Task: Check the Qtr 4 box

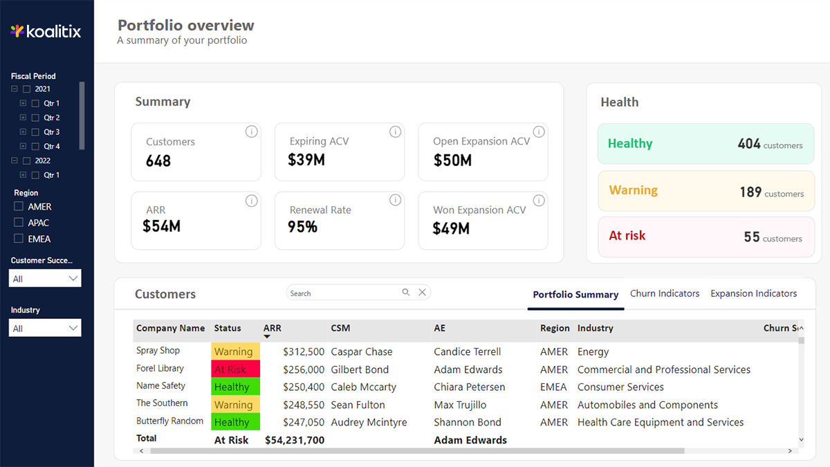Action: pos(35,147)
